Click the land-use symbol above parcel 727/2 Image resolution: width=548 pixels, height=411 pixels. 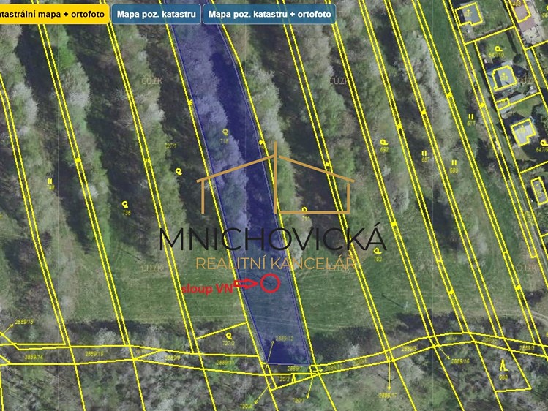tap(229, 336)
